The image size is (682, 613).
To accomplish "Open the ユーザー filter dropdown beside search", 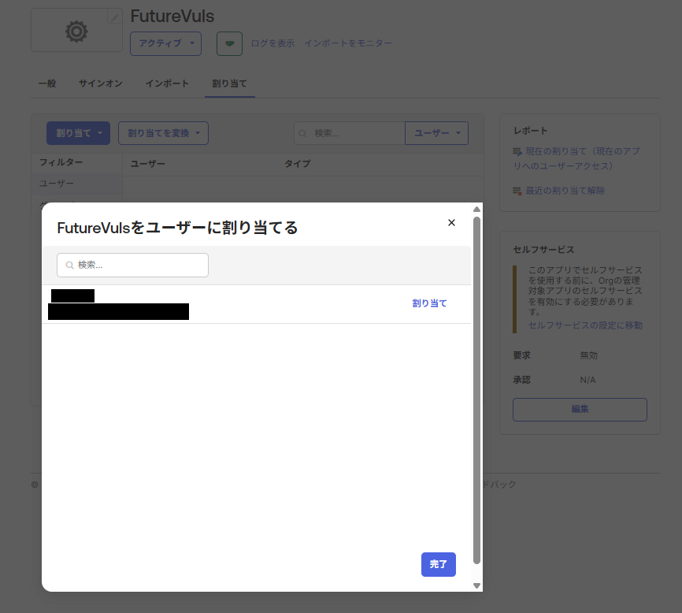I will 437,133.
